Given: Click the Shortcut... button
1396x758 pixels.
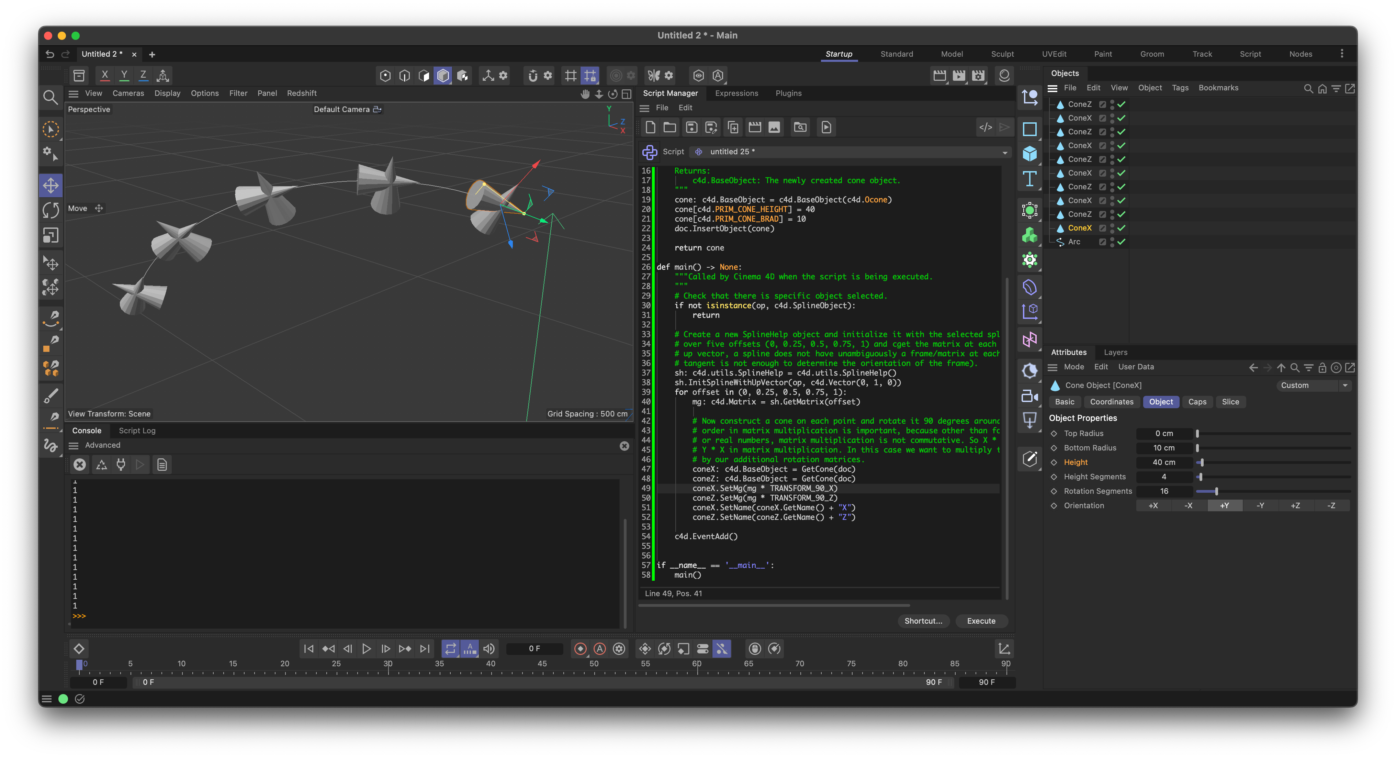Looking at the screenshot, I should [923, 621].
